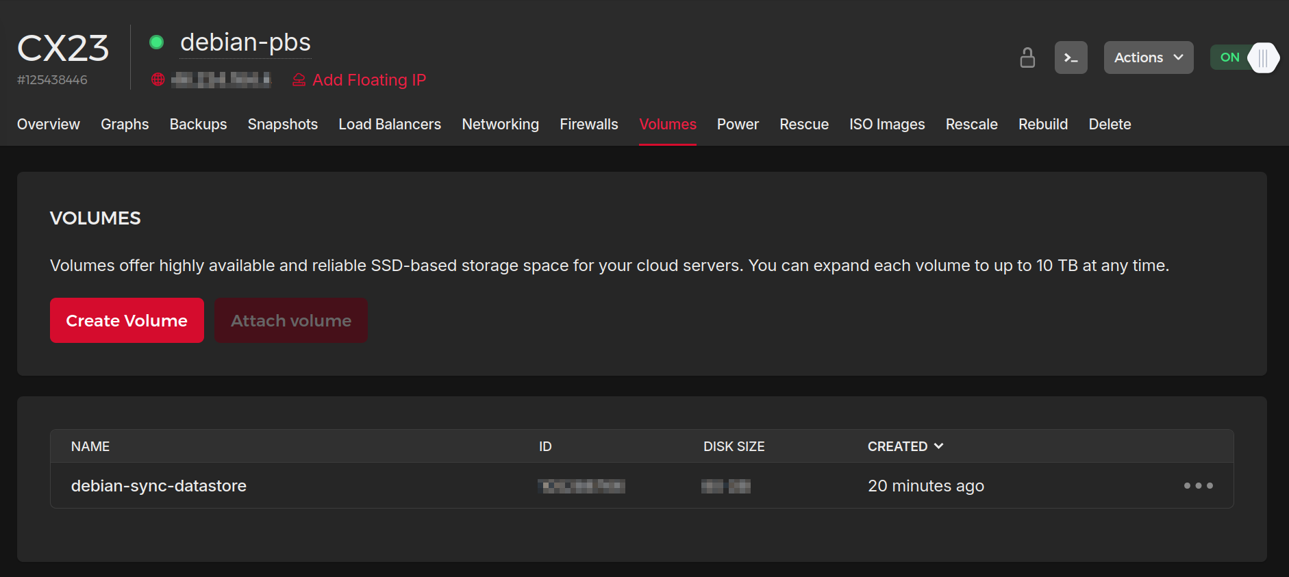
Task: Switch to the Overview tab
Action: [x=49, y=125]
